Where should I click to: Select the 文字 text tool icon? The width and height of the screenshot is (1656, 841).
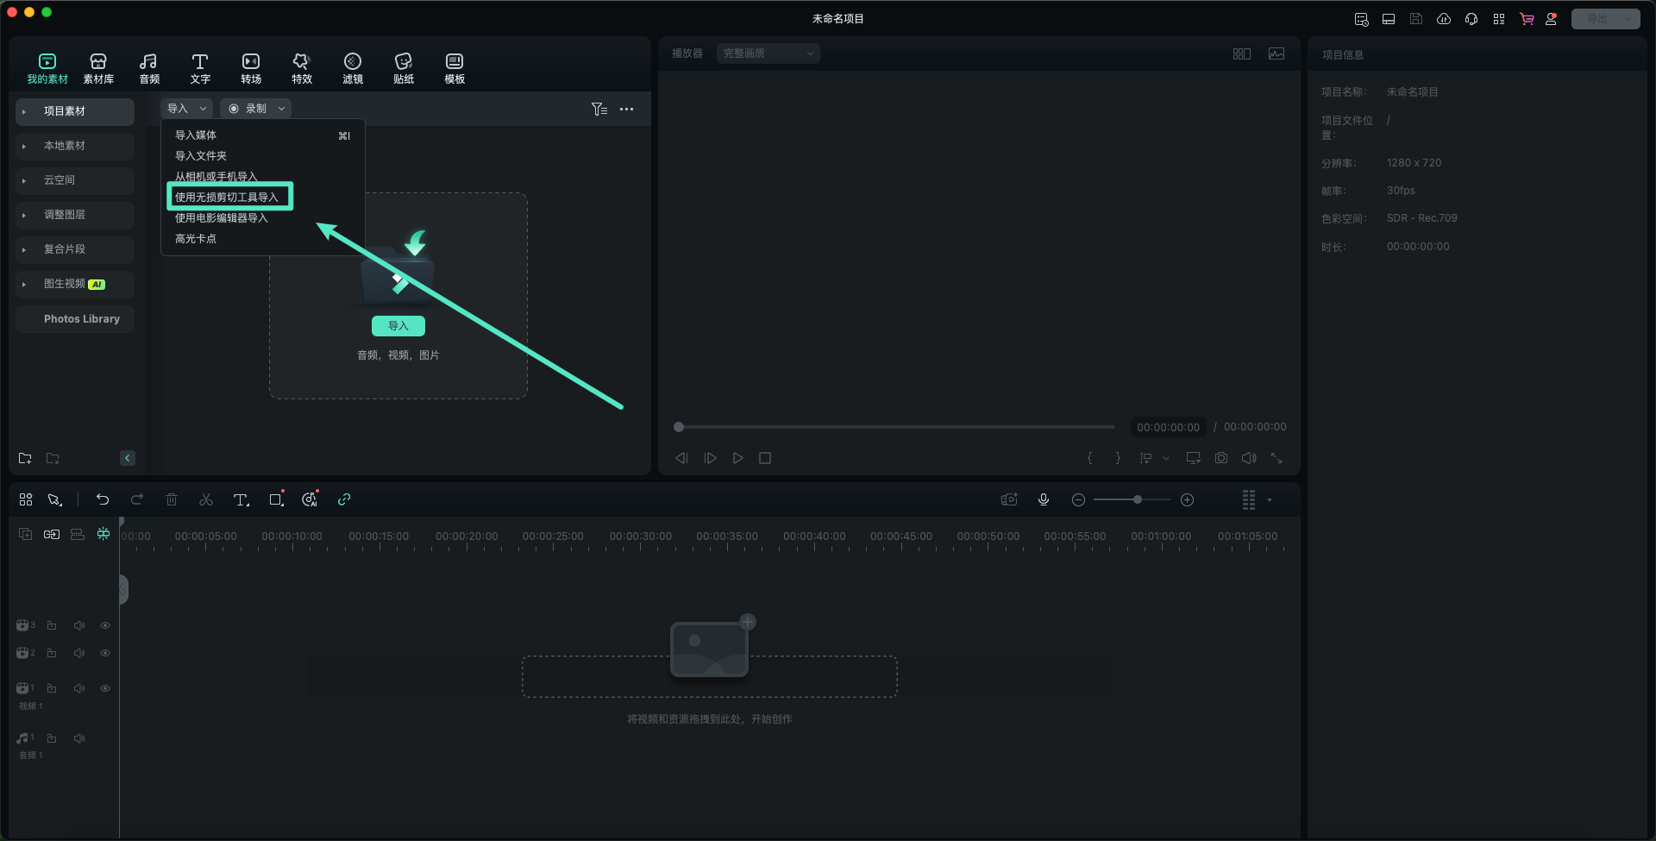(x=200, y=67)
